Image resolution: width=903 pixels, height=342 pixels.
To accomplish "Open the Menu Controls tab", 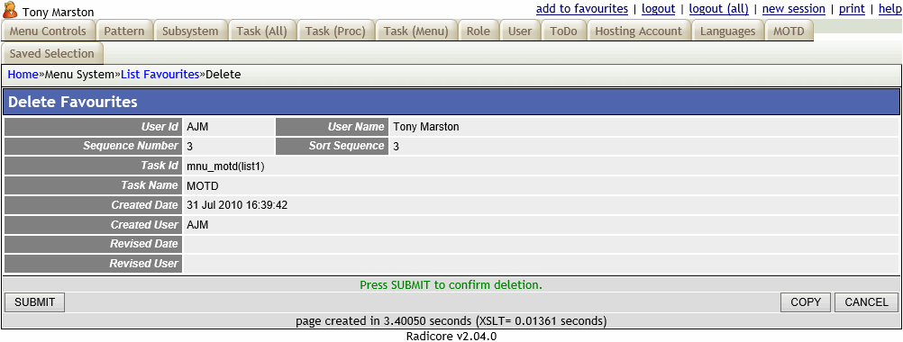I will pyautogui.click(x=48, y=31).
